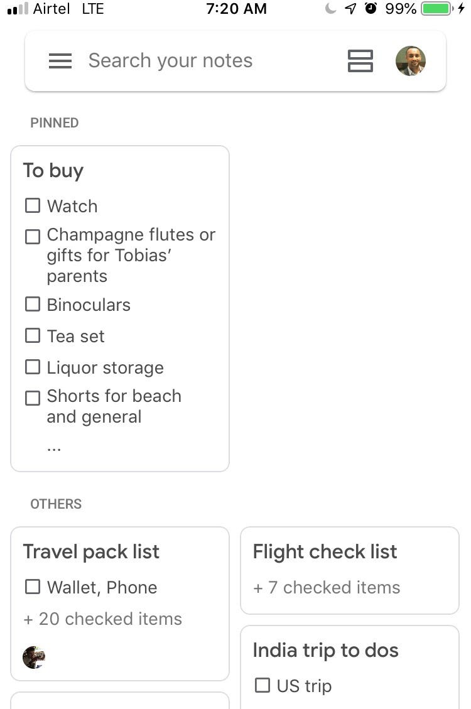Tap the location arrow status icon

[350, 9]
